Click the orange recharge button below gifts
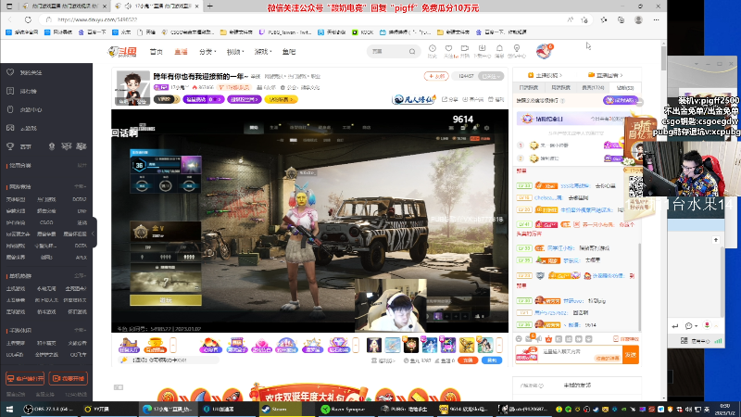This screenshot has height=417, width=741. click(468, 360)
